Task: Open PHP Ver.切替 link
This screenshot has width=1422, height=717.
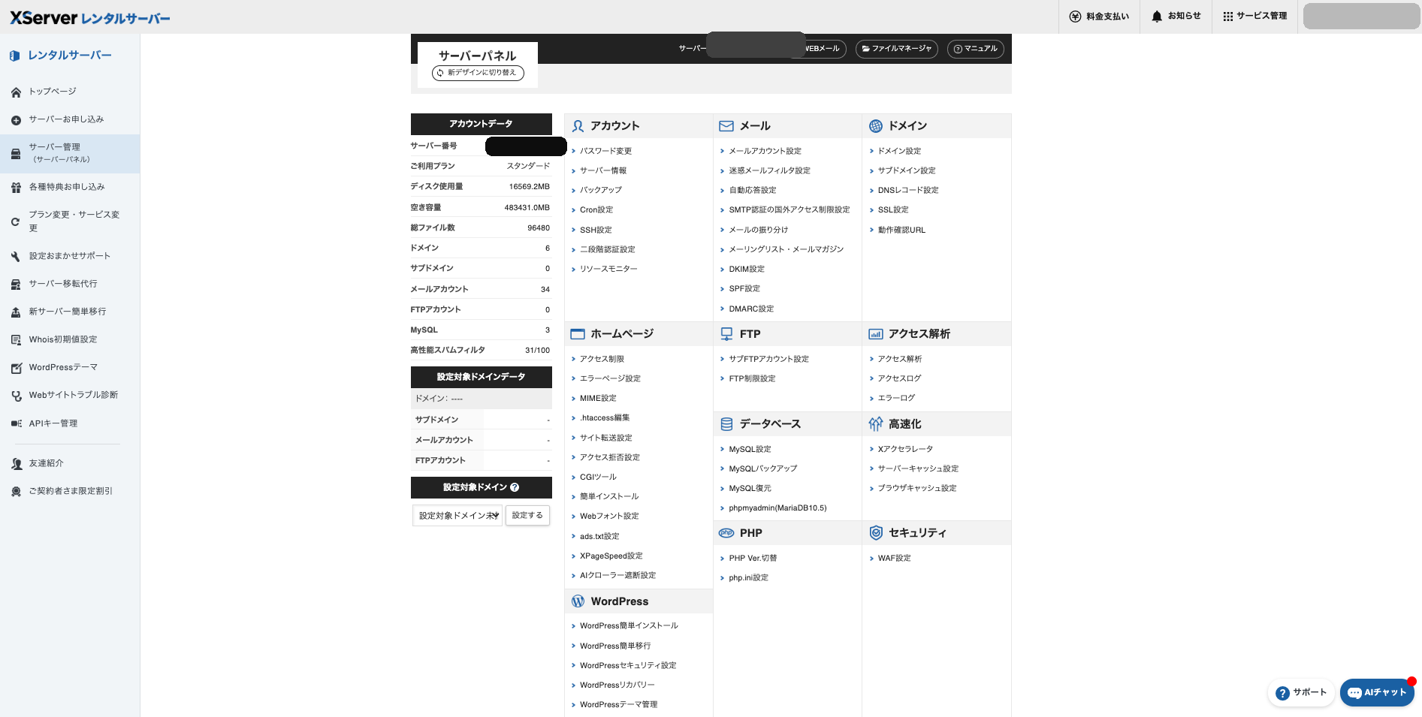Action: [x=753, y=559]
